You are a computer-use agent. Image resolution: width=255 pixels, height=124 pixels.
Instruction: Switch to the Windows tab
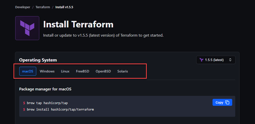point(47,71)
